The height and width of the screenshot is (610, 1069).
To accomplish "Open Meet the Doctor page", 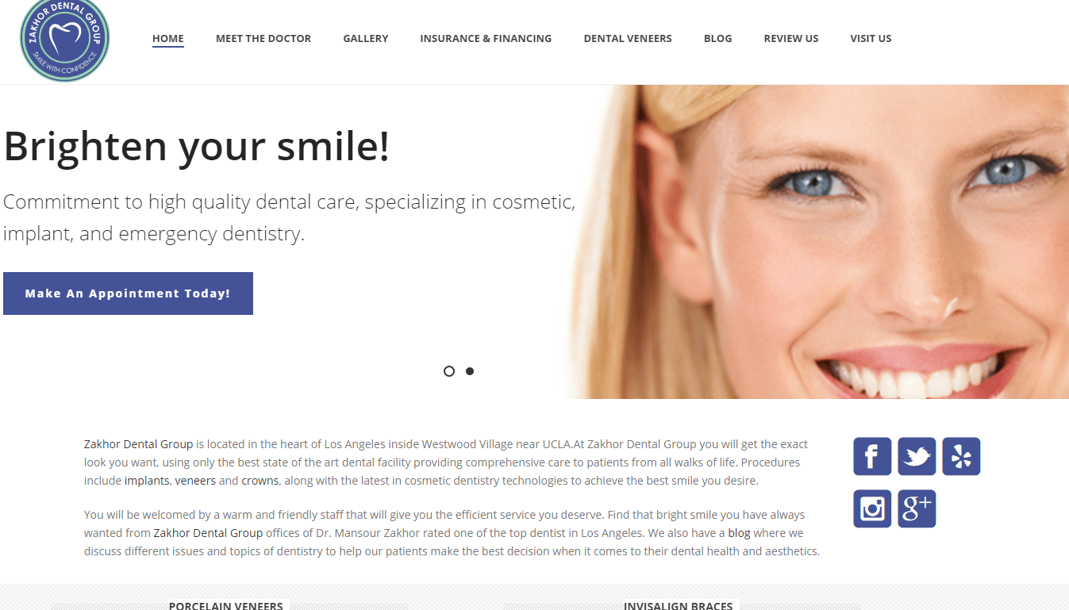I will click(x=263, y=38).
